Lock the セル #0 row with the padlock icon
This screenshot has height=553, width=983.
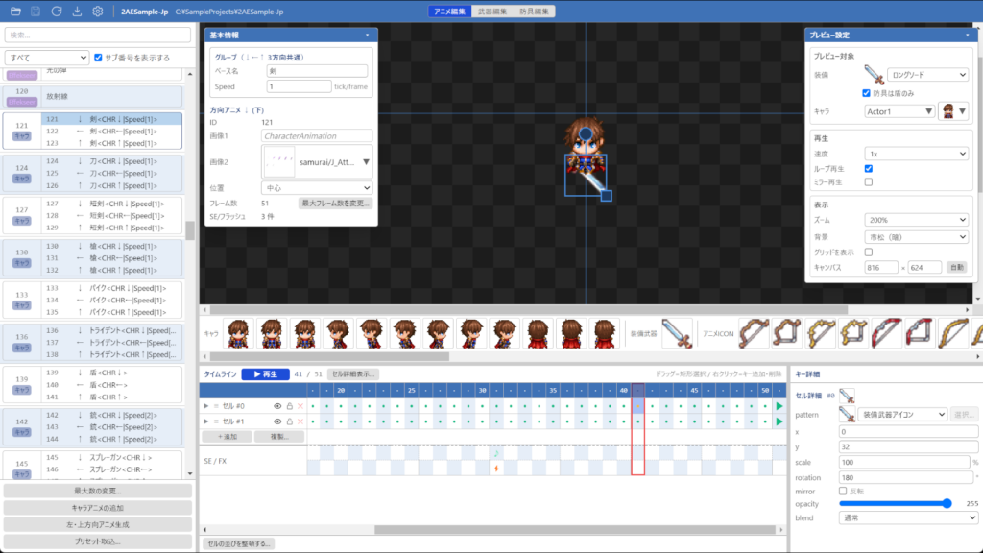[x=290, y=406]
